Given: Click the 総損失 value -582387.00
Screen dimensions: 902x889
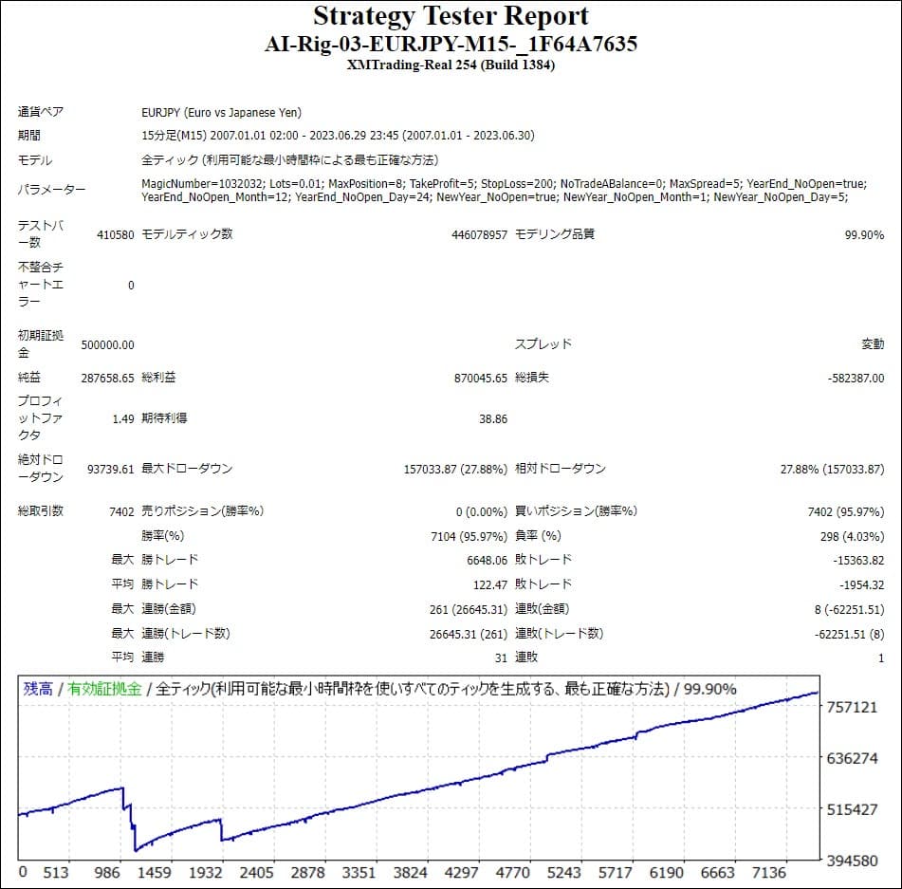Looking at the screenshot, I should 855,378.
